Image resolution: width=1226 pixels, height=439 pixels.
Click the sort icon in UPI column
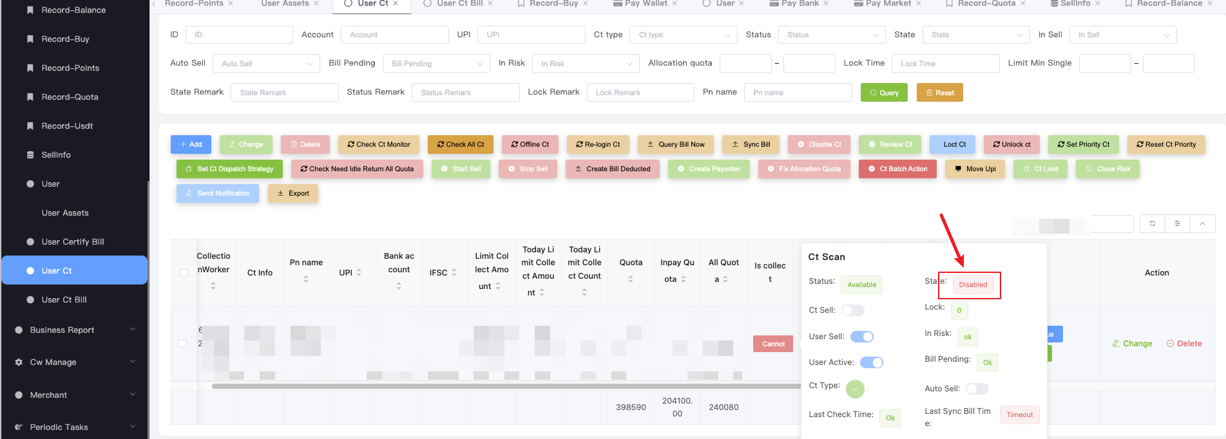pos(359,272)
